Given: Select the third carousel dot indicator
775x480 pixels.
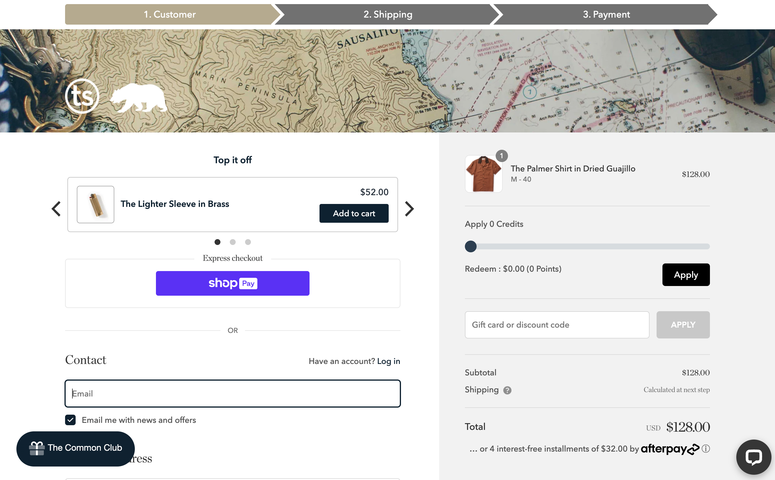Looking at the screenshot, I should [x=248, y=242].
